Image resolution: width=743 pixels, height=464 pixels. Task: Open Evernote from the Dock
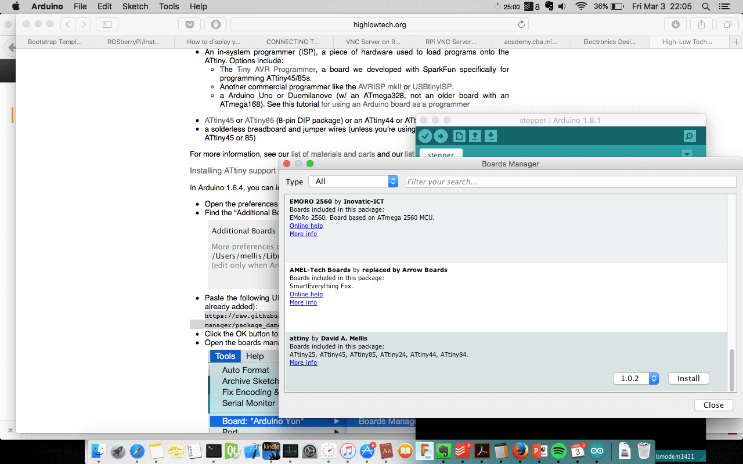pyautogui.click(x=444, y=451)
